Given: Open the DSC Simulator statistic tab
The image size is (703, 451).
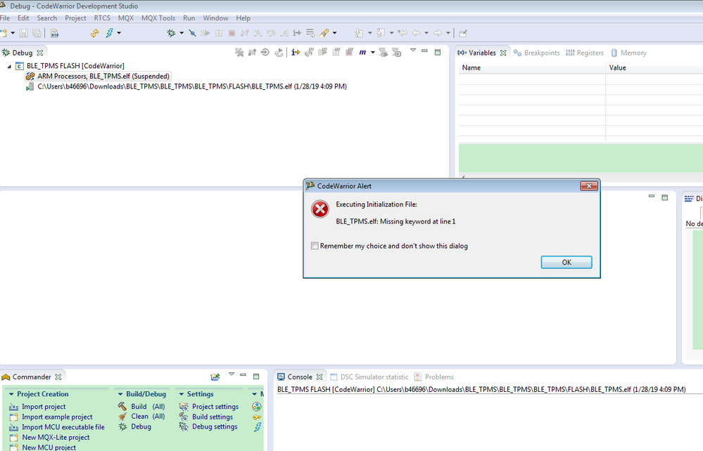Looking at the screenshot, I should tap(369, 377).
